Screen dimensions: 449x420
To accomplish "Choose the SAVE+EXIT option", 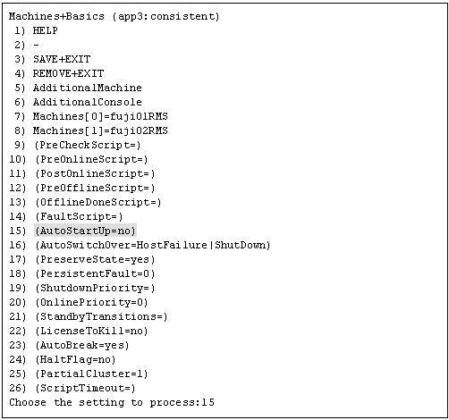I will [62, 59].
